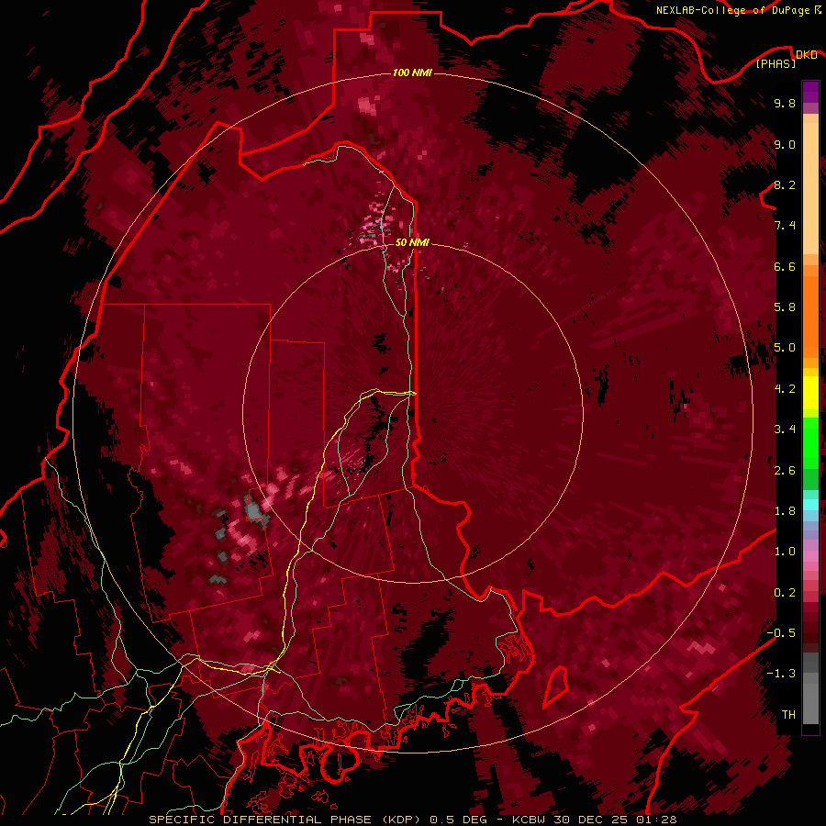This screenshot has width=826, height=826.
Task: Click the -1.3 value on the color scale
Action: point(781,674)
